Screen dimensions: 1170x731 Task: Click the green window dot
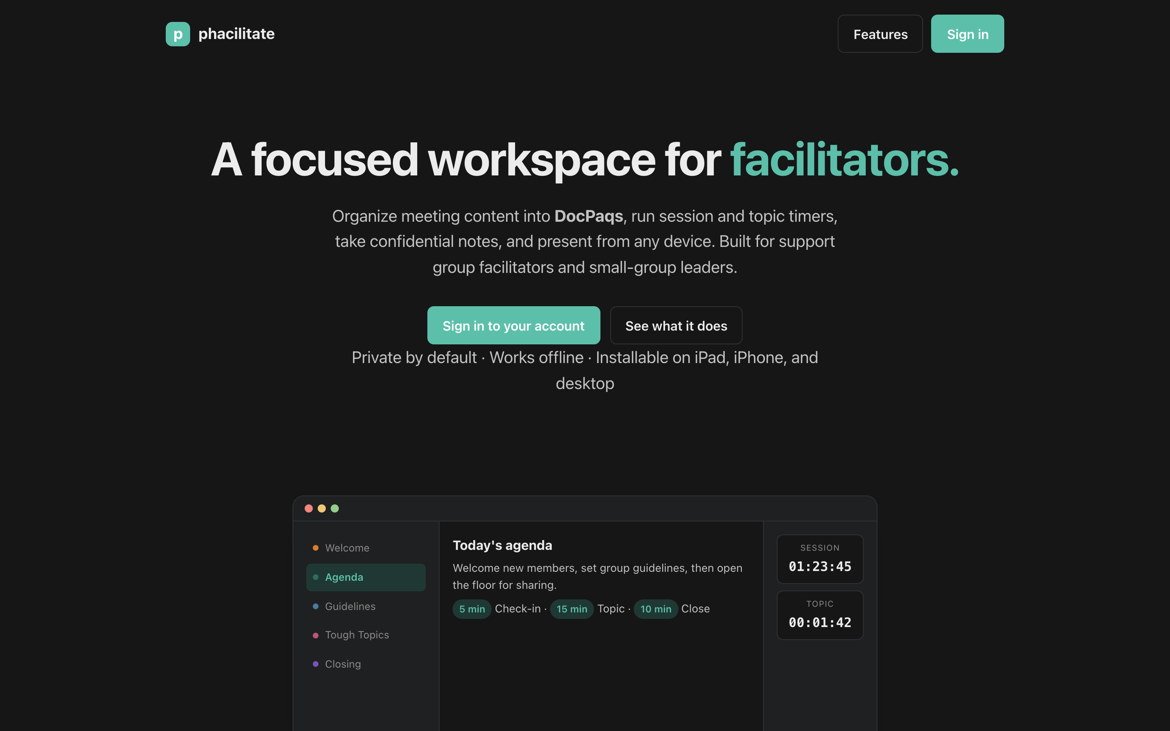(x=335, y=508)
